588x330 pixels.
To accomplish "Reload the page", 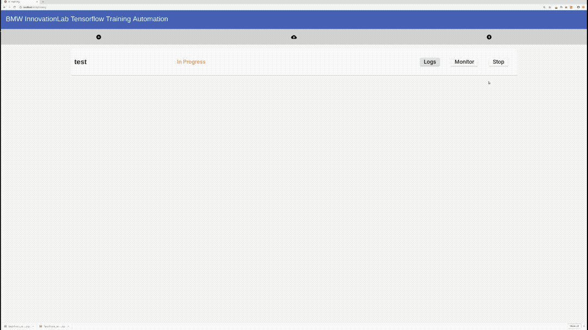I will pyautogui.click(x=14, y=7).
